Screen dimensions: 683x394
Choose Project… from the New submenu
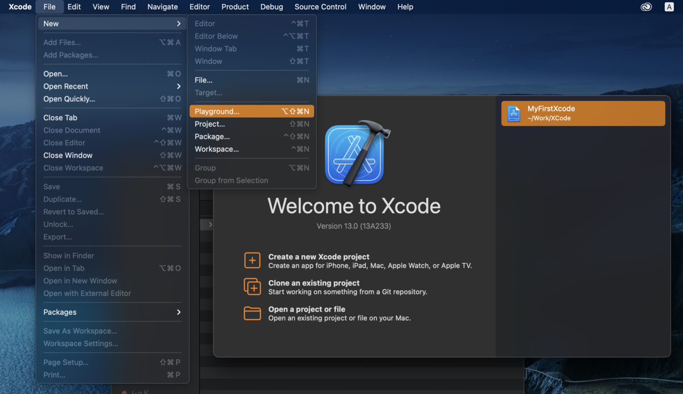pyautogui.click(x=252, y=124)
